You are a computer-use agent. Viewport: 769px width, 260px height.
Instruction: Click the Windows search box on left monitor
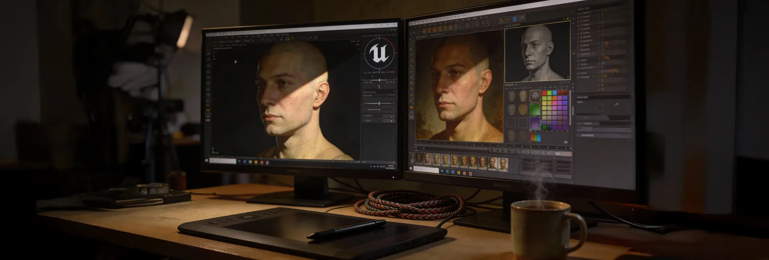click(x=223, y=161)
